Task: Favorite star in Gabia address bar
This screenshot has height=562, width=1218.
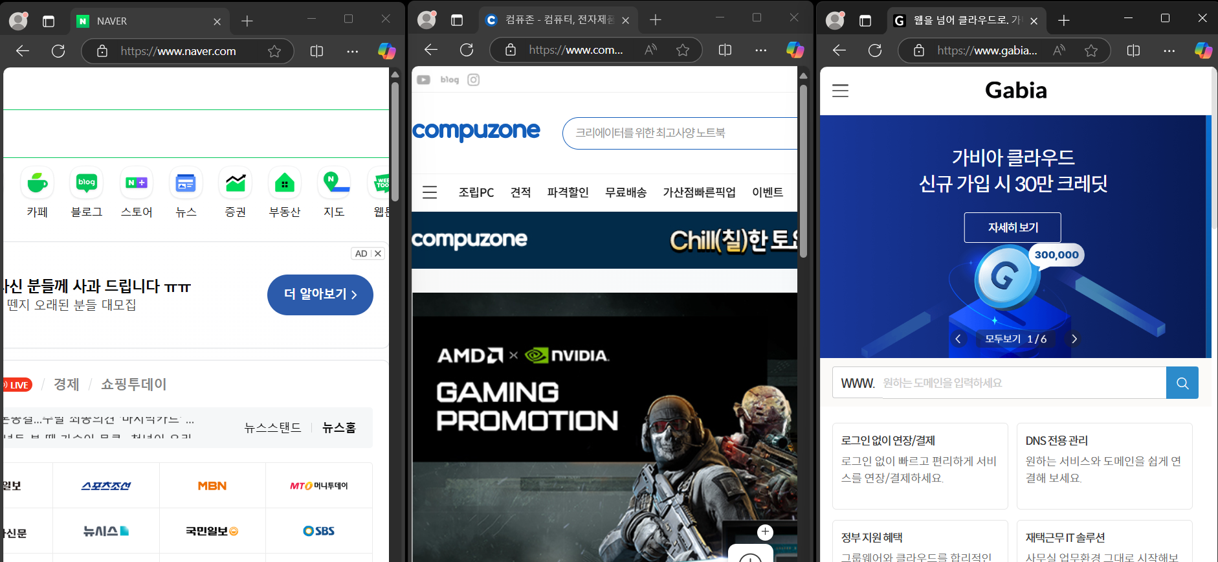Action: point(1091,50)
